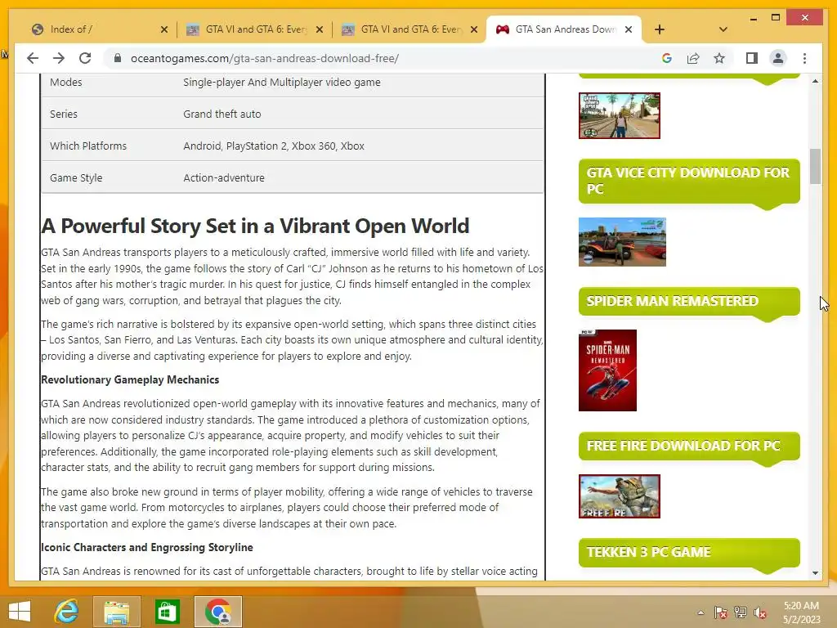
Task: Click Single-player And Multiplayer video game text
Action: (282, 83)
